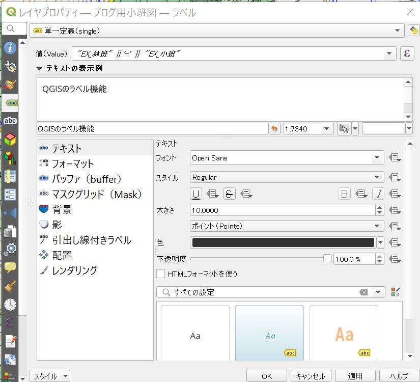
Task: Select the Format settings item
Action: pyautogui.click(x=95, y=163)
